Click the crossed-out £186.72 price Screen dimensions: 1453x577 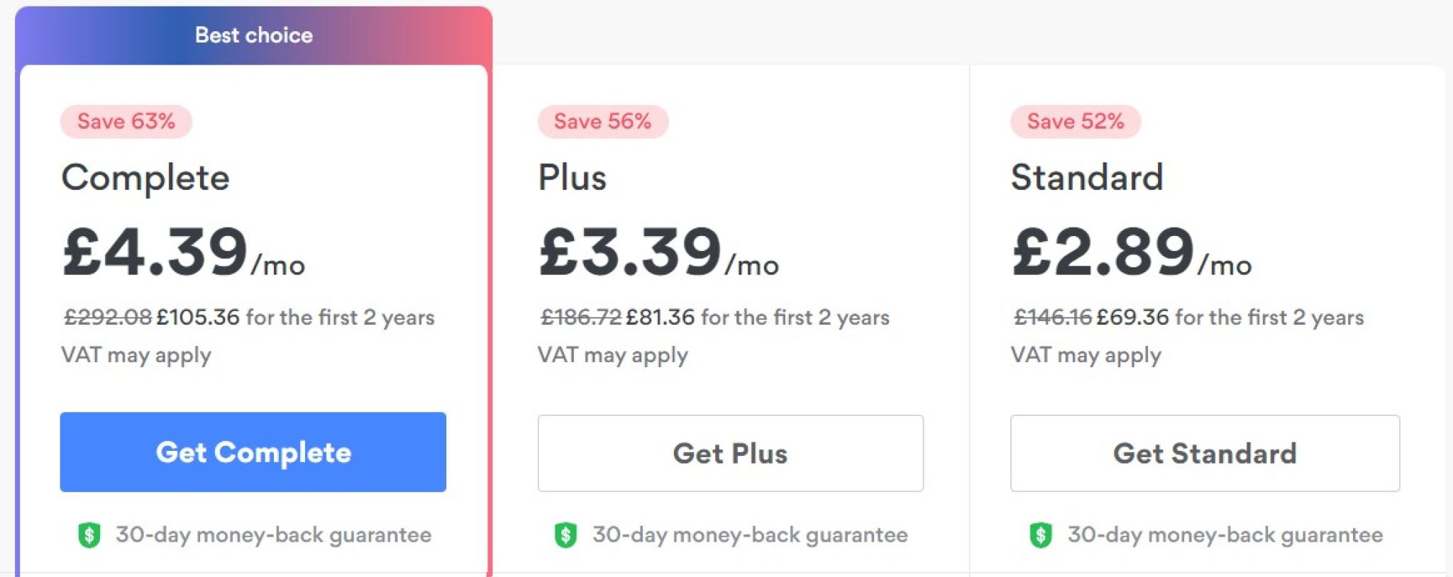pos(580,317)
